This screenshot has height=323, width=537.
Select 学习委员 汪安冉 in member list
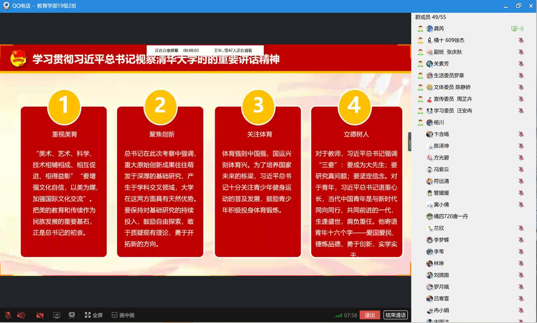[453, 111]
